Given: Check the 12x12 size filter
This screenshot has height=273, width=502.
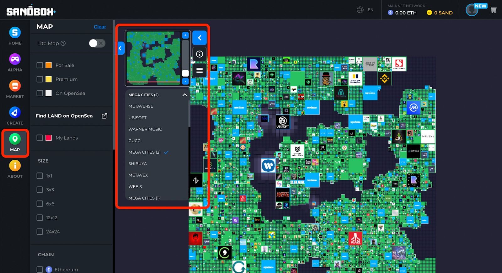Looking at the screenshot, I should [x=40, y=217].
